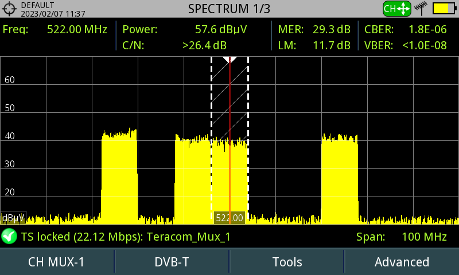Click the LM value 11.7 dB
Screen dimensions: 459x275
click(332, 45)
